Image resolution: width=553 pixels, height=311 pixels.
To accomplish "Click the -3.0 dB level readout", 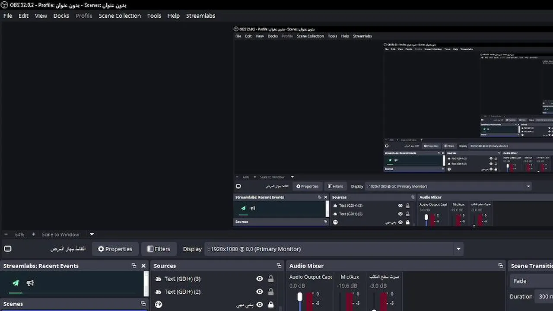I will pos(378,286).
